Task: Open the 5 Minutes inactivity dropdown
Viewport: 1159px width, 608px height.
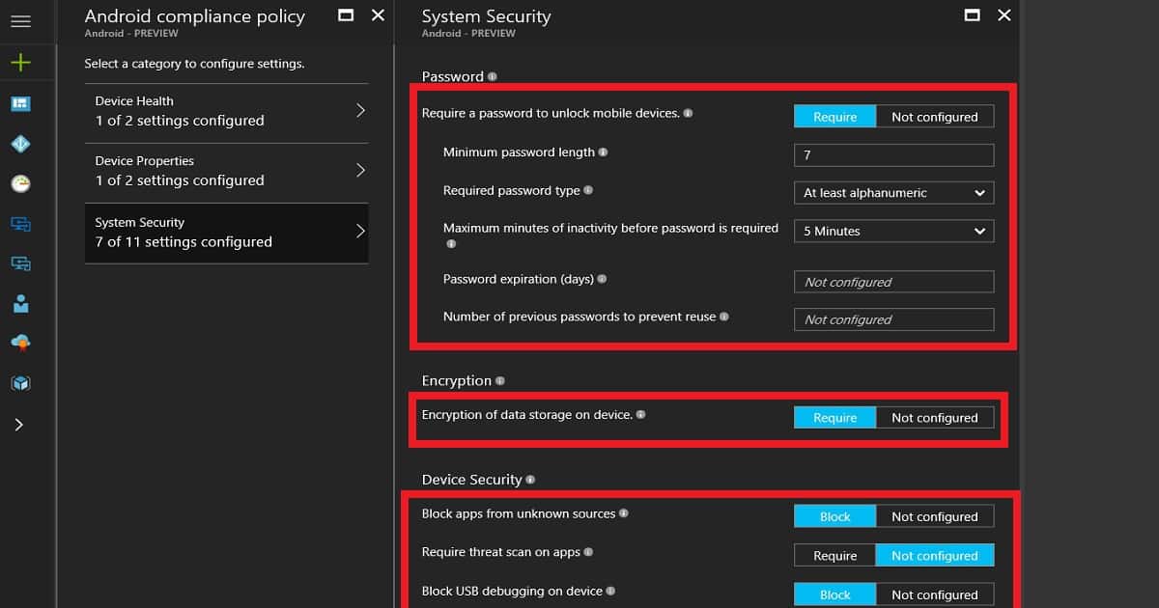Action: coord(893,232)
